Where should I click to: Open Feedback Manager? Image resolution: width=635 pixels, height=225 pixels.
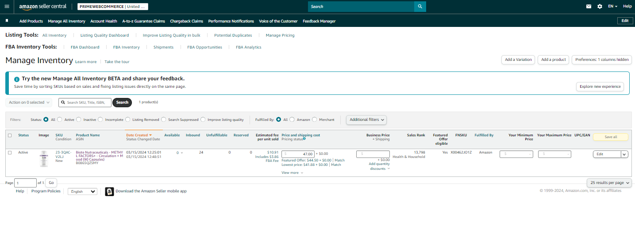319,21
